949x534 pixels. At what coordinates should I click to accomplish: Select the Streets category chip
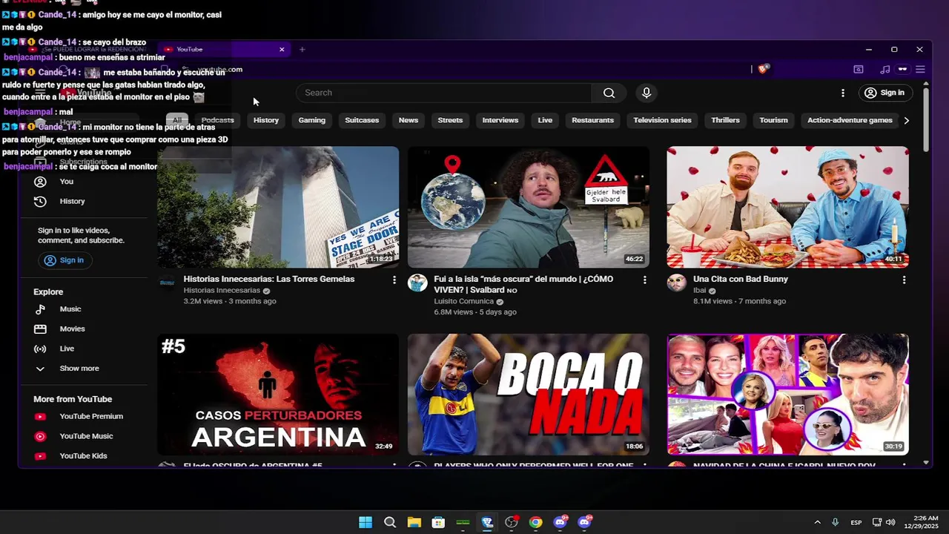click(x=450, y=120)
